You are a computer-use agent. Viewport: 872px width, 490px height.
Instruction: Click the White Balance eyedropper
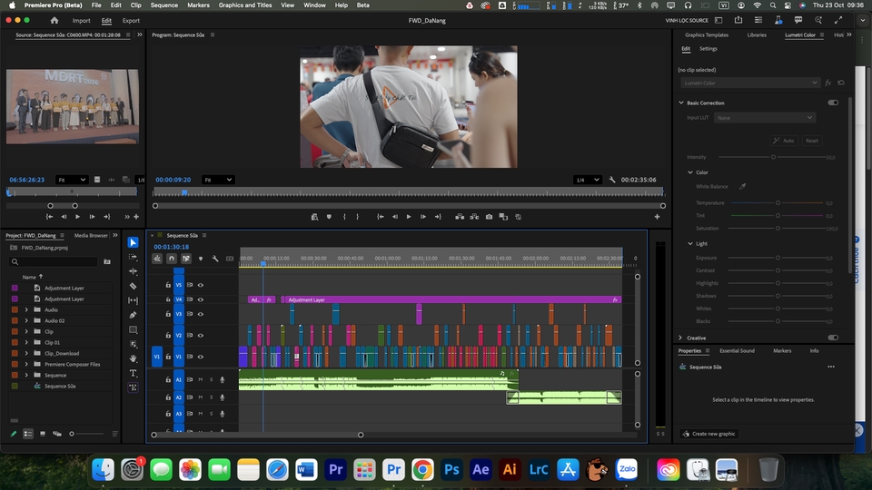pos(742,187)
